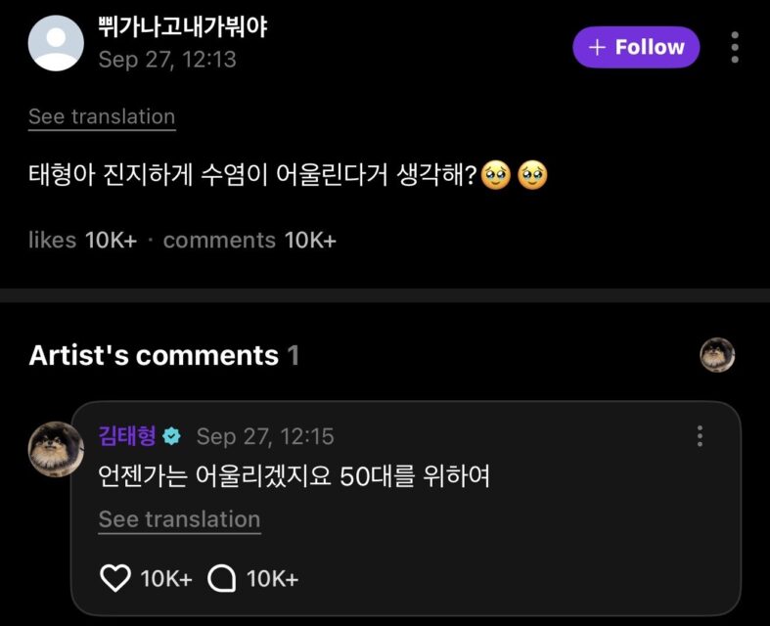Click the comment timestamp Sep 27, 12:15
Image resolution: width=770 pixels, height=626 pixels.
click(265, 436)
